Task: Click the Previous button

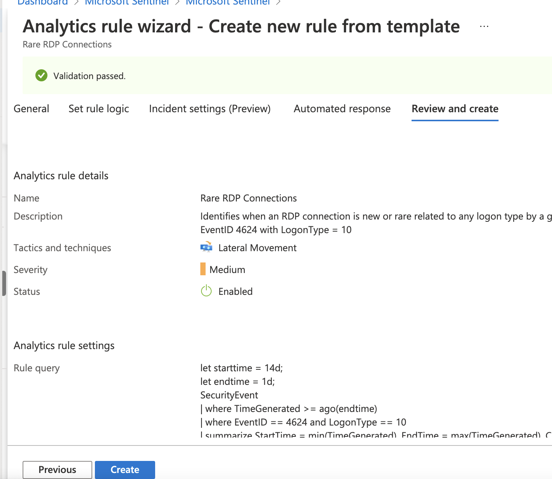Action: pos(57,470)
